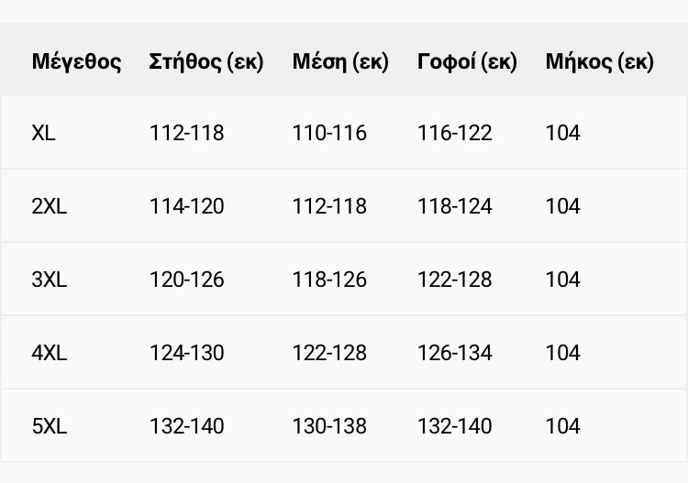This screenshot has height=483, width=688.
Task: Click the XL hips value 116-122
Action: click(455, 132)
